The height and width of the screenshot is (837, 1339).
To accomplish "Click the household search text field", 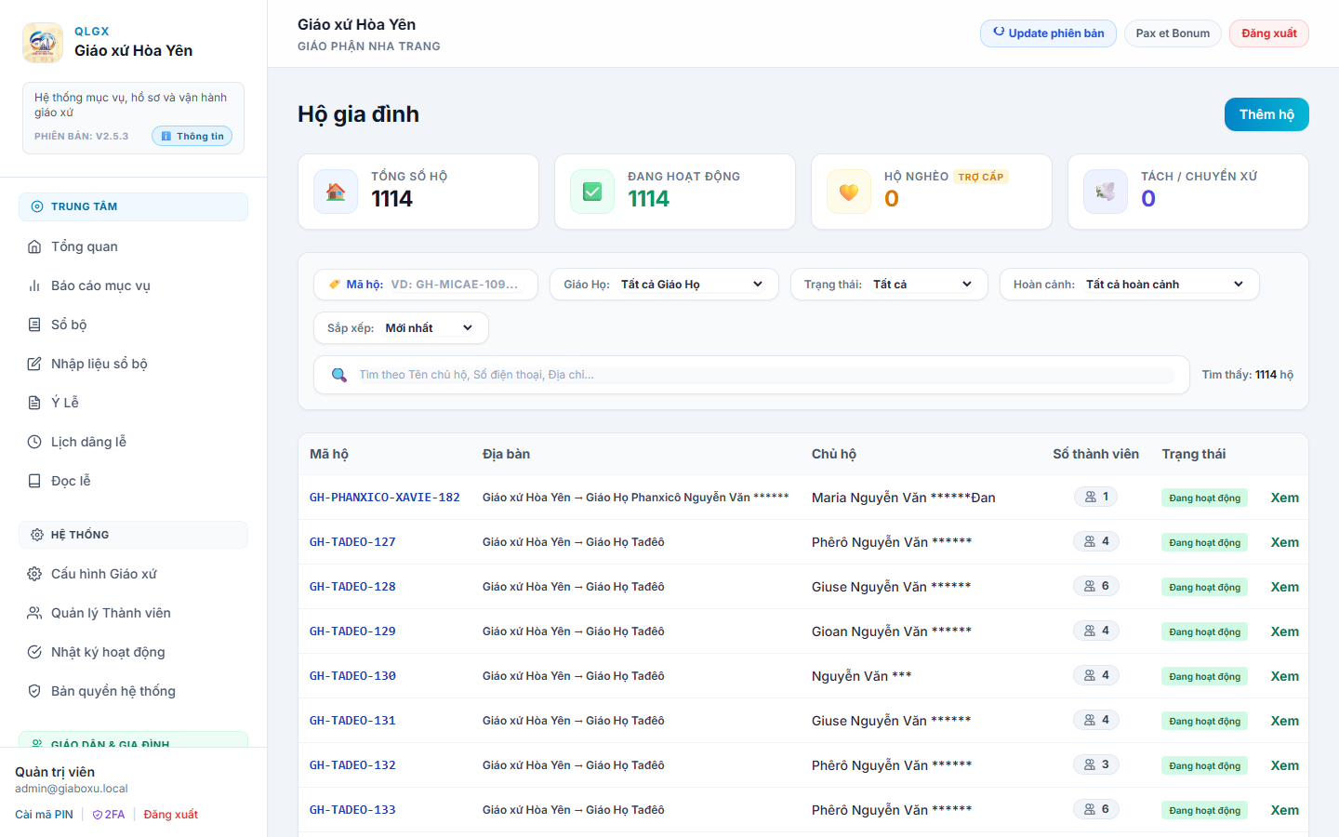I will click(766, 375).
